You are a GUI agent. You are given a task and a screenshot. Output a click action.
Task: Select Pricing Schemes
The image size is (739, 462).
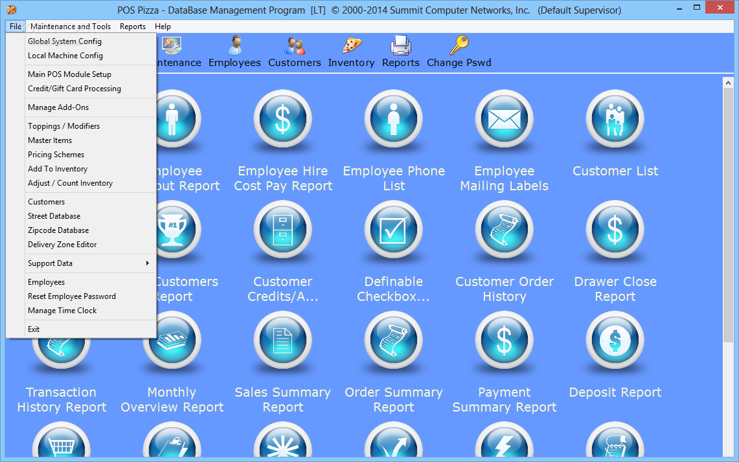tap(89, 155)
